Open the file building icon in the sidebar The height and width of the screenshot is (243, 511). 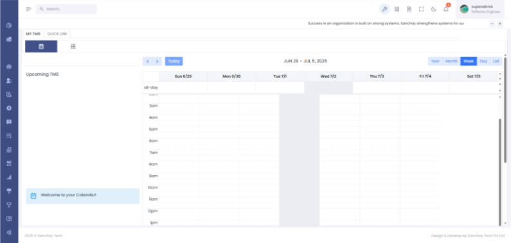(x=9, y=150)
